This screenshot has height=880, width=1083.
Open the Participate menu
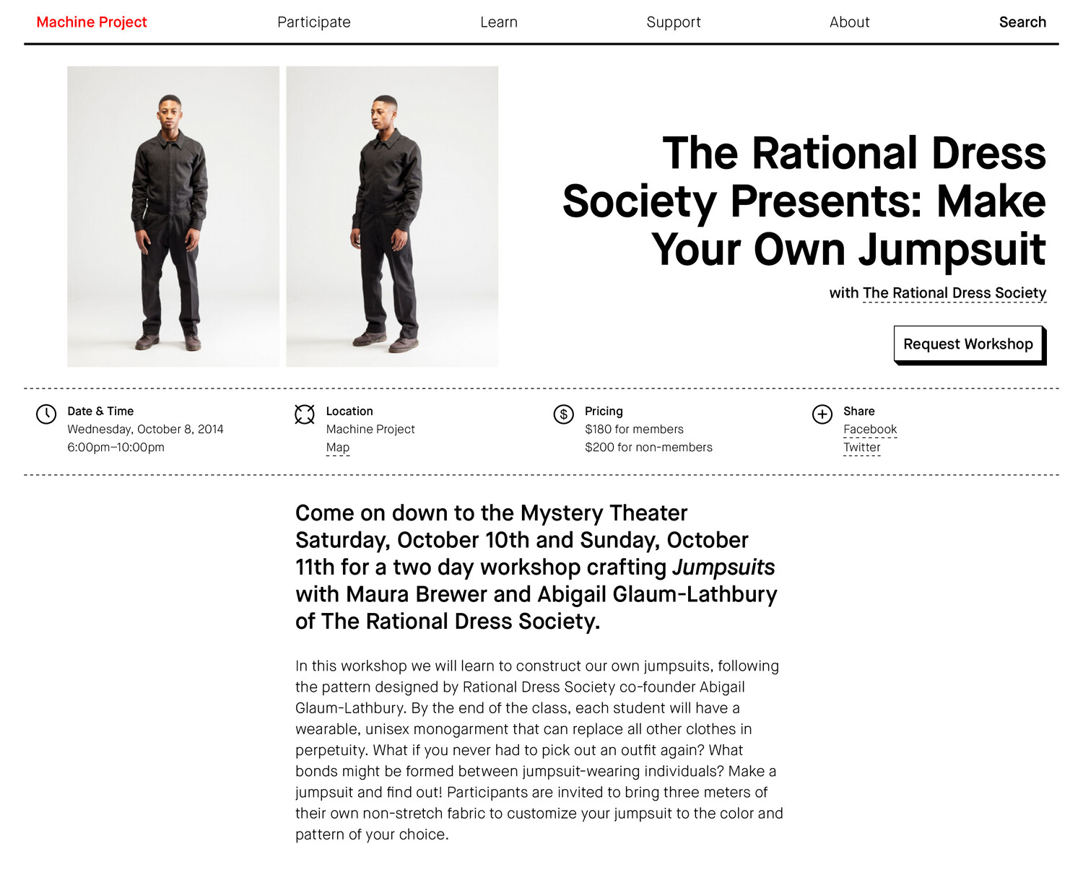point(314,22)
